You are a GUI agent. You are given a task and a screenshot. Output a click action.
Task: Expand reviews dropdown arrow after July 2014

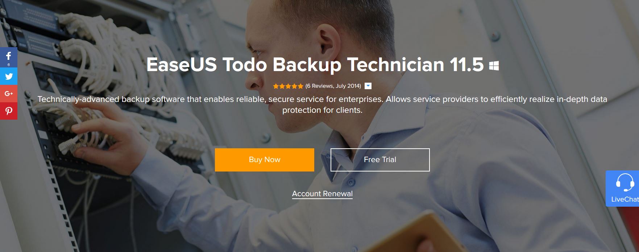pyautogui.click(x=368, y=86)
